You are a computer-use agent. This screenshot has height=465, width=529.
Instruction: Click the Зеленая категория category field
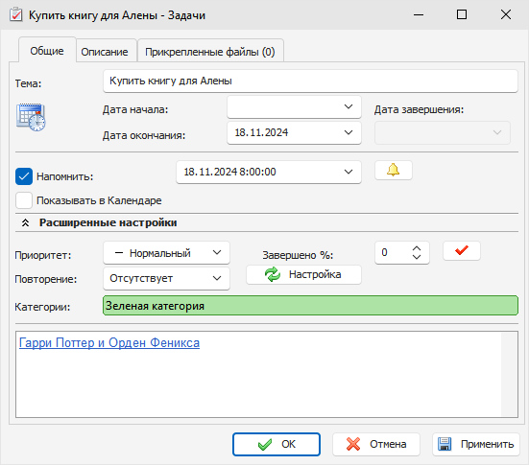coord(310,306)
